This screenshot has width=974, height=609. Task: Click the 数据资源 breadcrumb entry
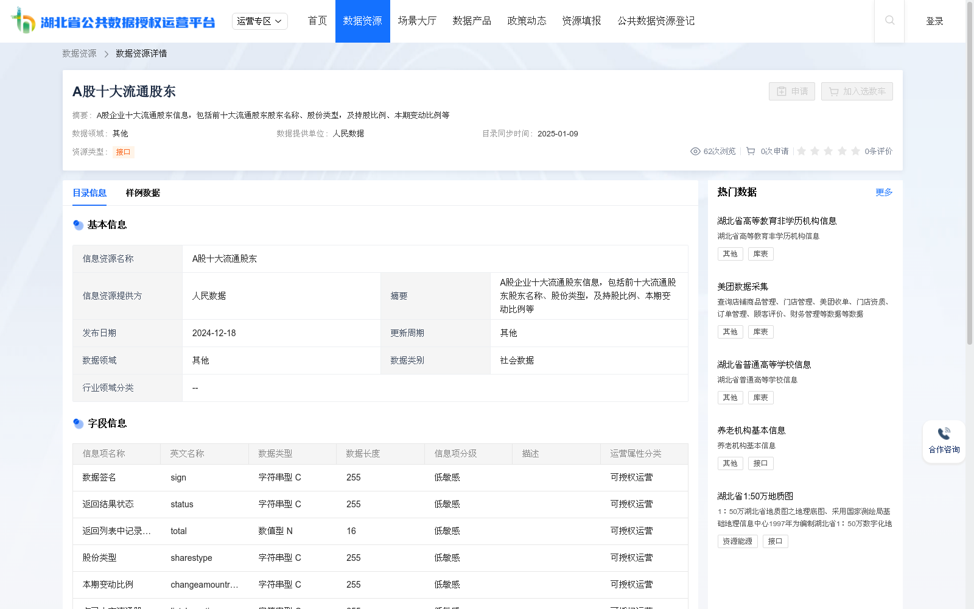point(78,53)
